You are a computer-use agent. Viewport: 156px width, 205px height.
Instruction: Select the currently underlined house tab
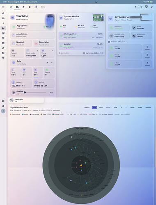(x=17, y=7)
